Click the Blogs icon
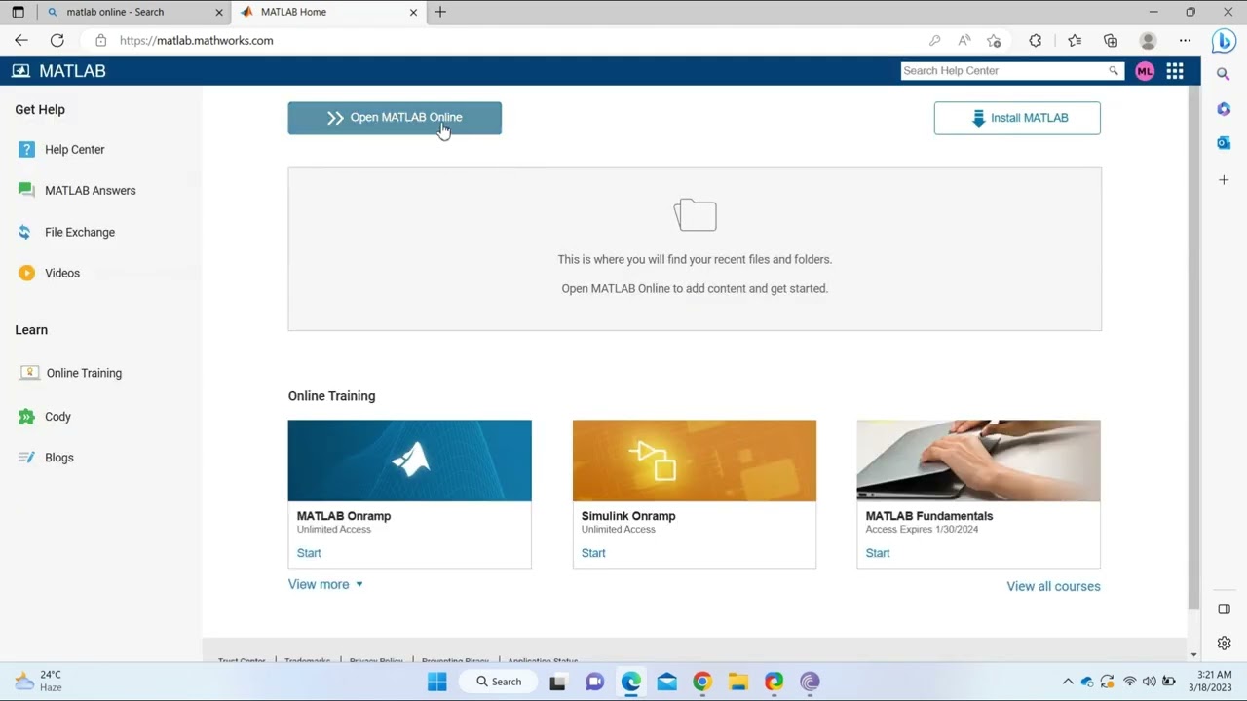Screen dimensions: 1247x701 coord(26,458)
